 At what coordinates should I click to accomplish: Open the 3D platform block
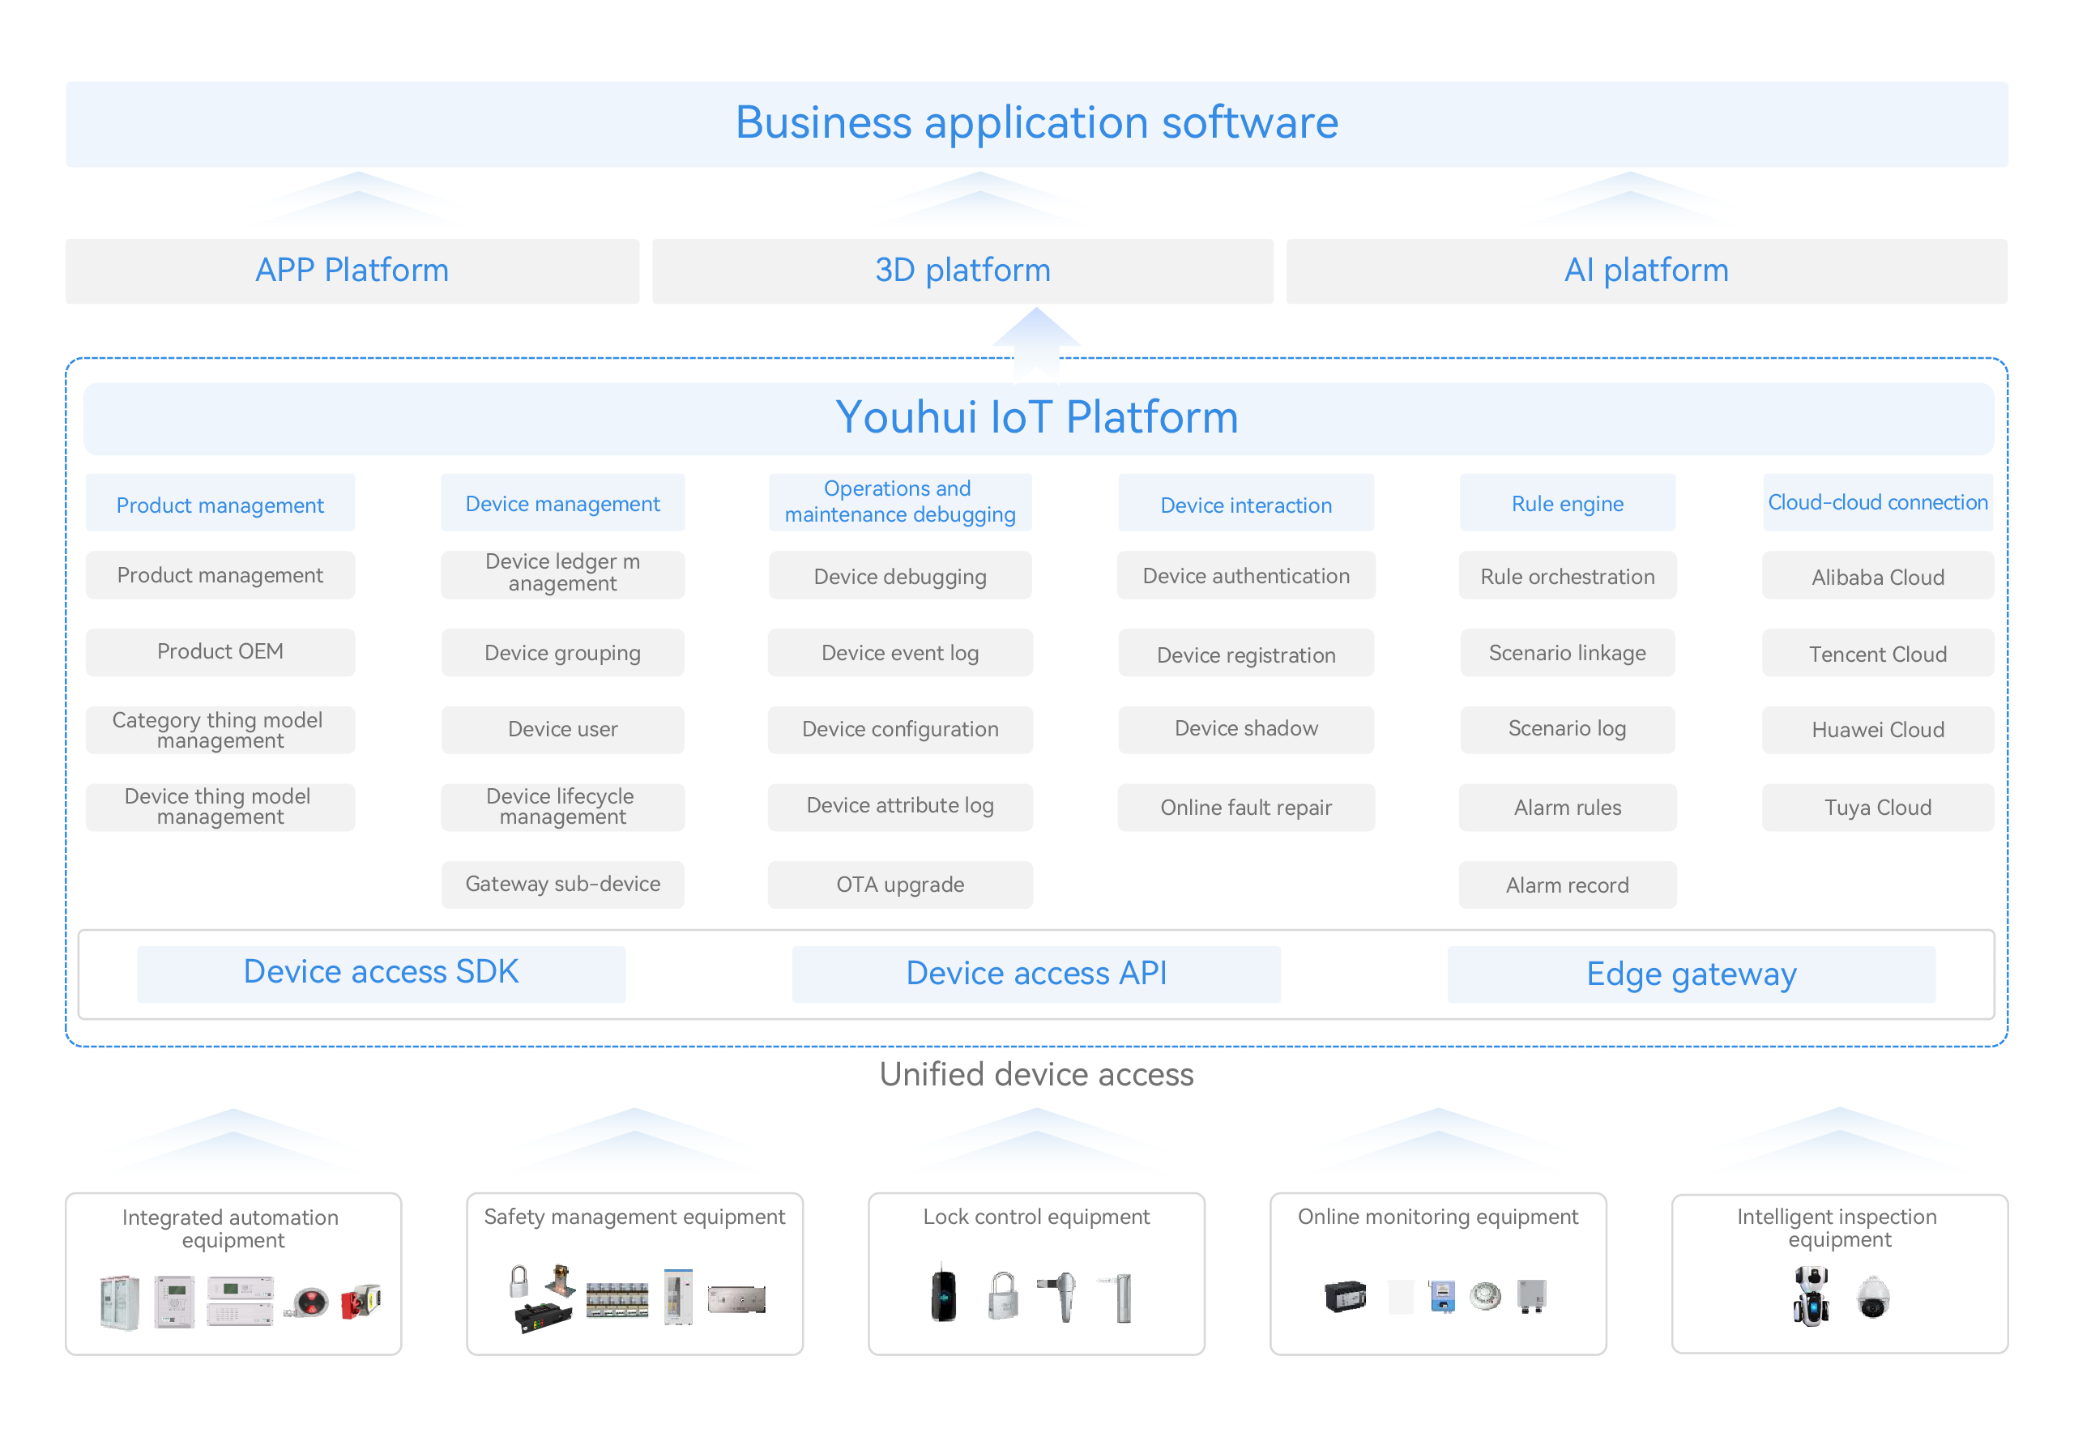[962, 271]
